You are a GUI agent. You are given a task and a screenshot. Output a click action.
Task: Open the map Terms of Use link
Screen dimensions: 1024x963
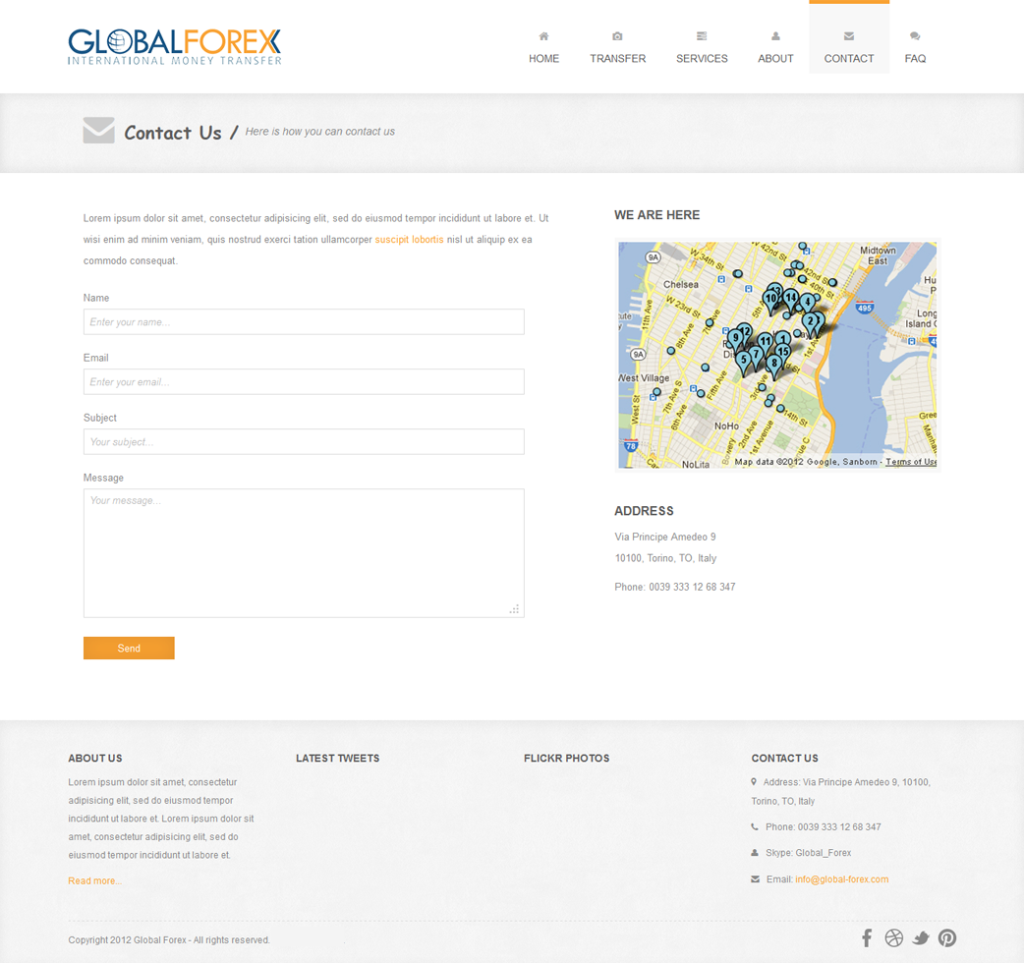910,462
